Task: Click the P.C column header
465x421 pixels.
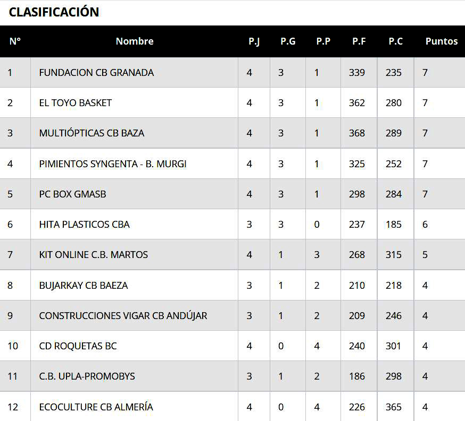Action: coord(395,41)
